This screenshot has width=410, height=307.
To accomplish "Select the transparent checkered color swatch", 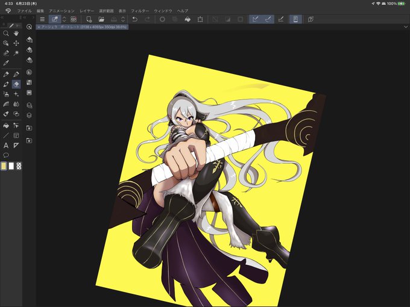I will click(x=19, y=166).
